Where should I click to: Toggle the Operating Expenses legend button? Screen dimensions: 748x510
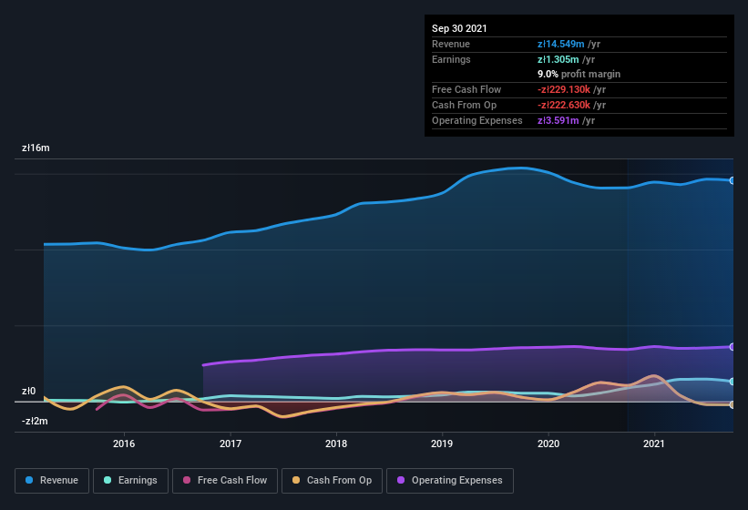click(x=450, y=481)
